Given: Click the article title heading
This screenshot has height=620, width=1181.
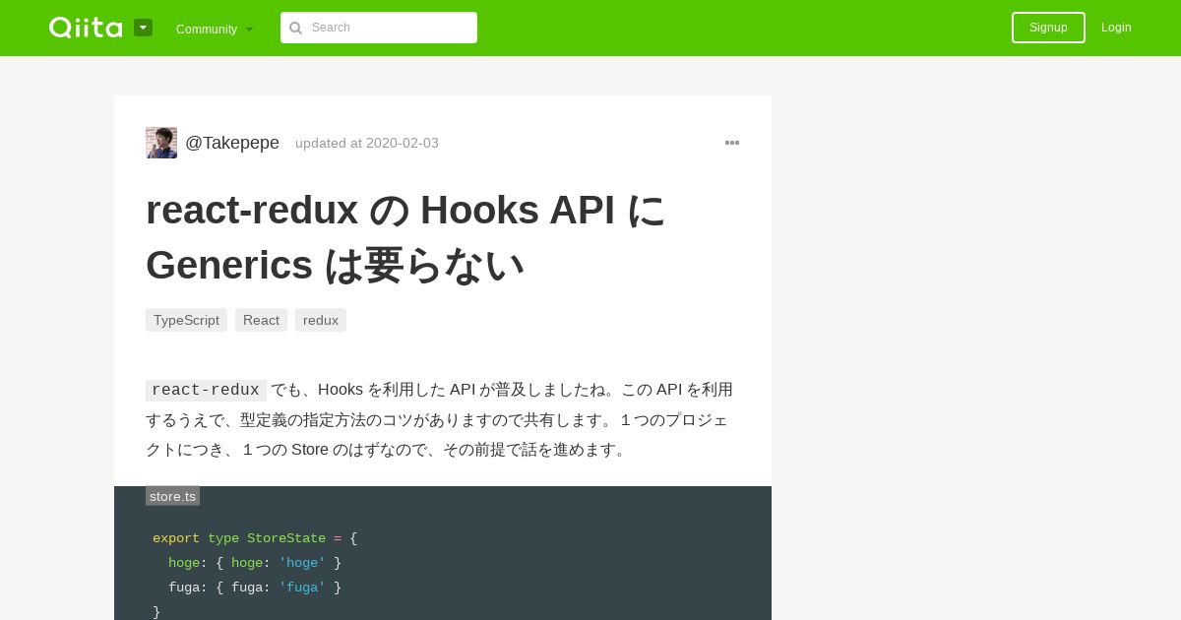Looking at the screenshot, I should 406,237.
